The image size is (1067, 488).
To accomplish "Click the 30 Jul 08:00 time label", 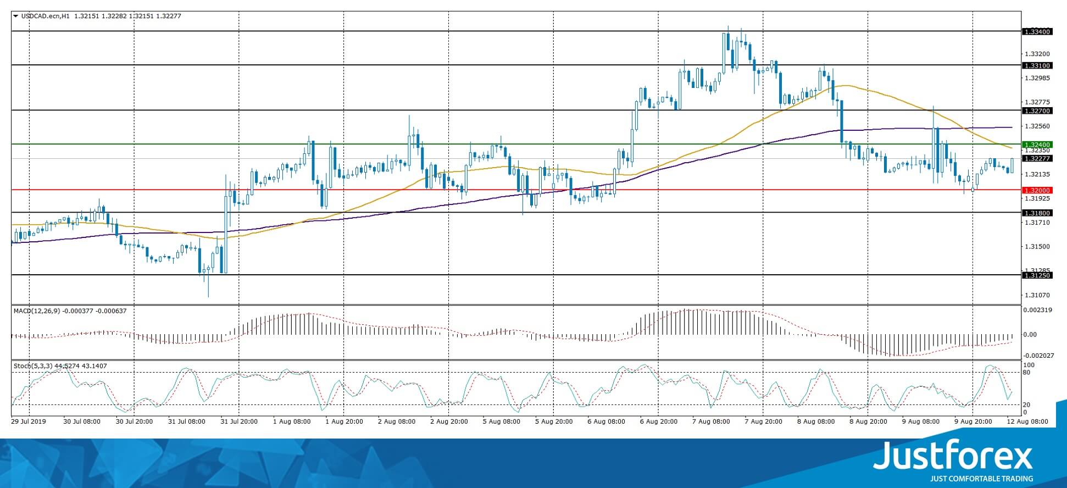I will click(82, 422).
